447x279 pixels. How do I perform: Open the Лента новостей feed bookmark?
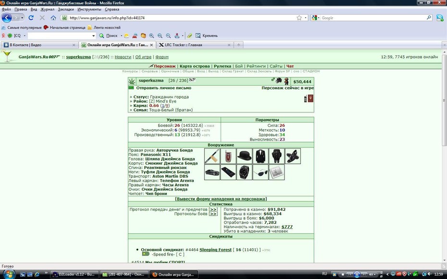tap(104, 28)
